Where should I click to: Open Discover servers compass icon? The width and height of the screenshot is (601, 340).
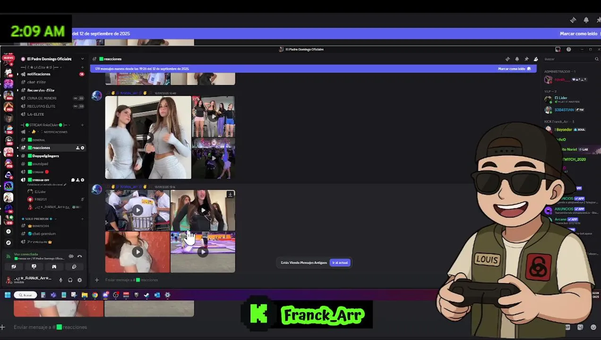coord(9,242)
